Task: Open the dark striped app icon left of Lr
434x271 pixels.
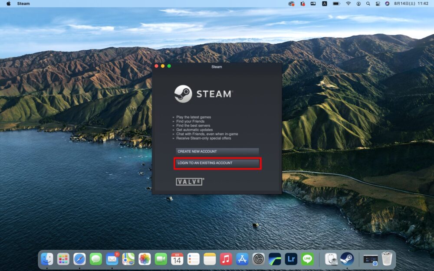Action: [x=275, y=259]
